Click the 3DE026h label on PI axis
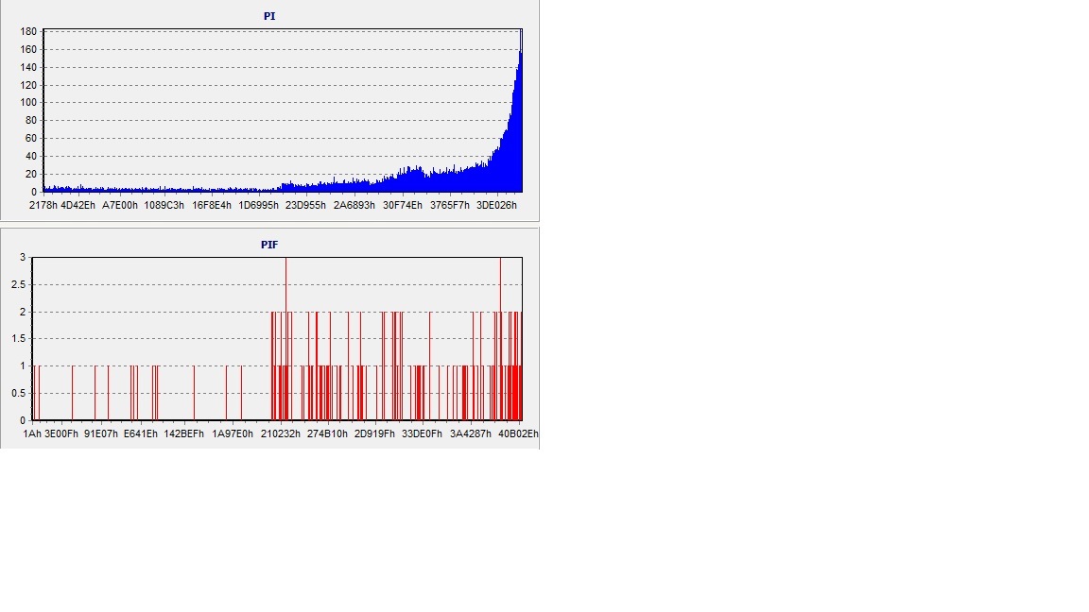The image size is (1089, 612). point(496,205)
